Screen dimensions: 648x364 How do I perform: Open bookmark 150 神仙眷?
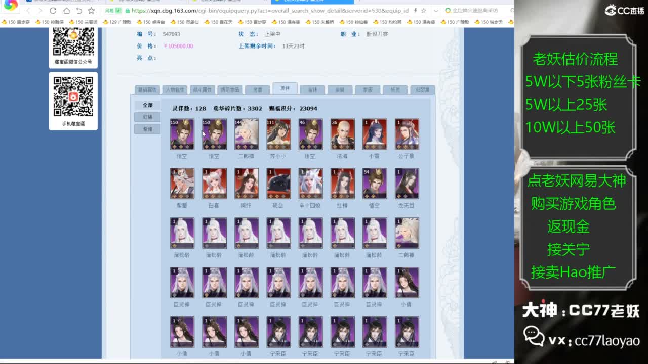tap(353, 22)
